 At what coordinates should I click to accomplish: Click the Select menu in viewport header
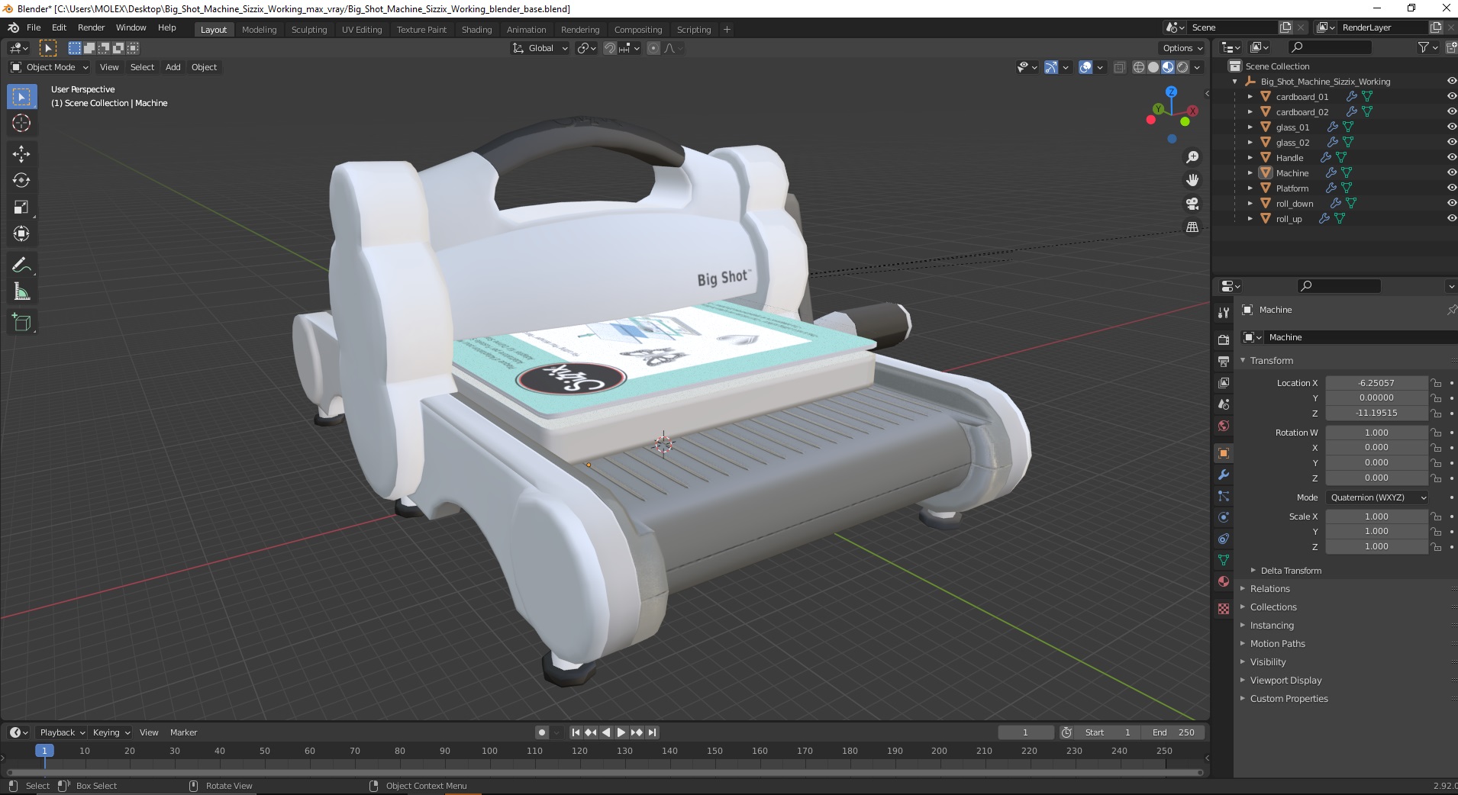142,67
